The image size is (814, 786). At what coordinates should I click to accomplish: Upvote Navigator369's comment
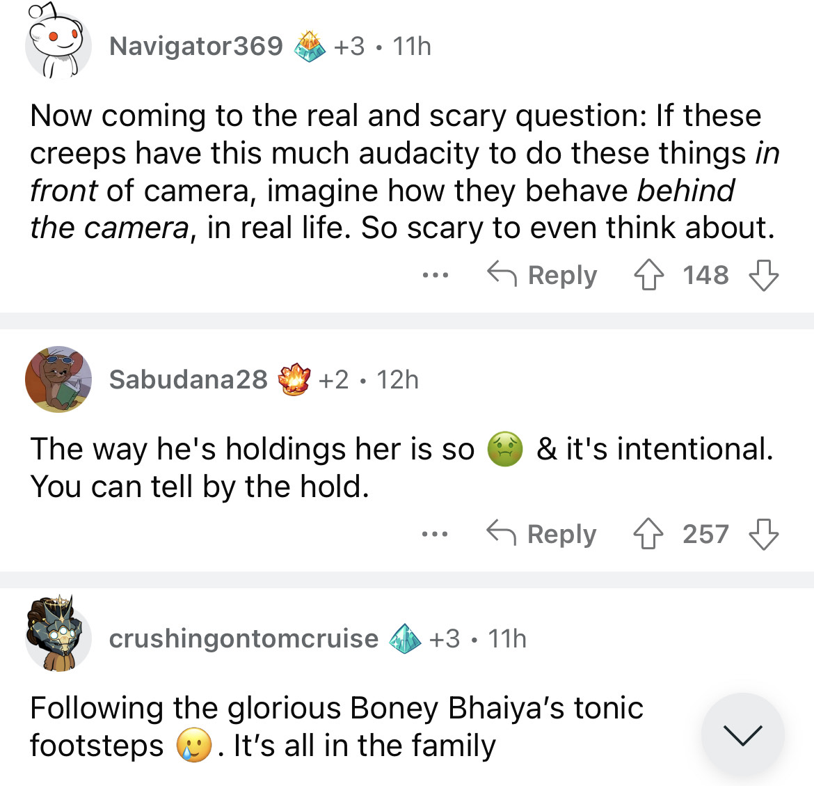(x=648, y=275)
